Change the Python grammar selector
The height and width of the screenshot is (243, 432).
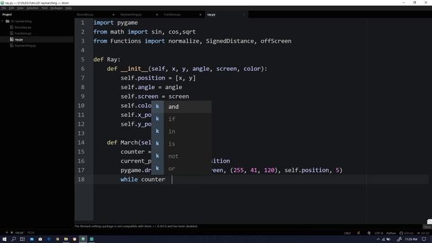click(391, 233)
